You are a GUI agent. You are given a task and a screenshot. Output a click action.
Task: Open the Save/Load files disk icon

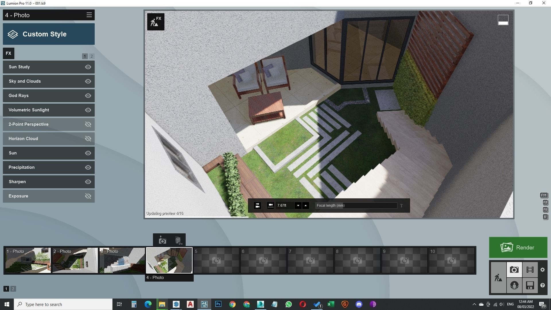click(x=530, y=285)
